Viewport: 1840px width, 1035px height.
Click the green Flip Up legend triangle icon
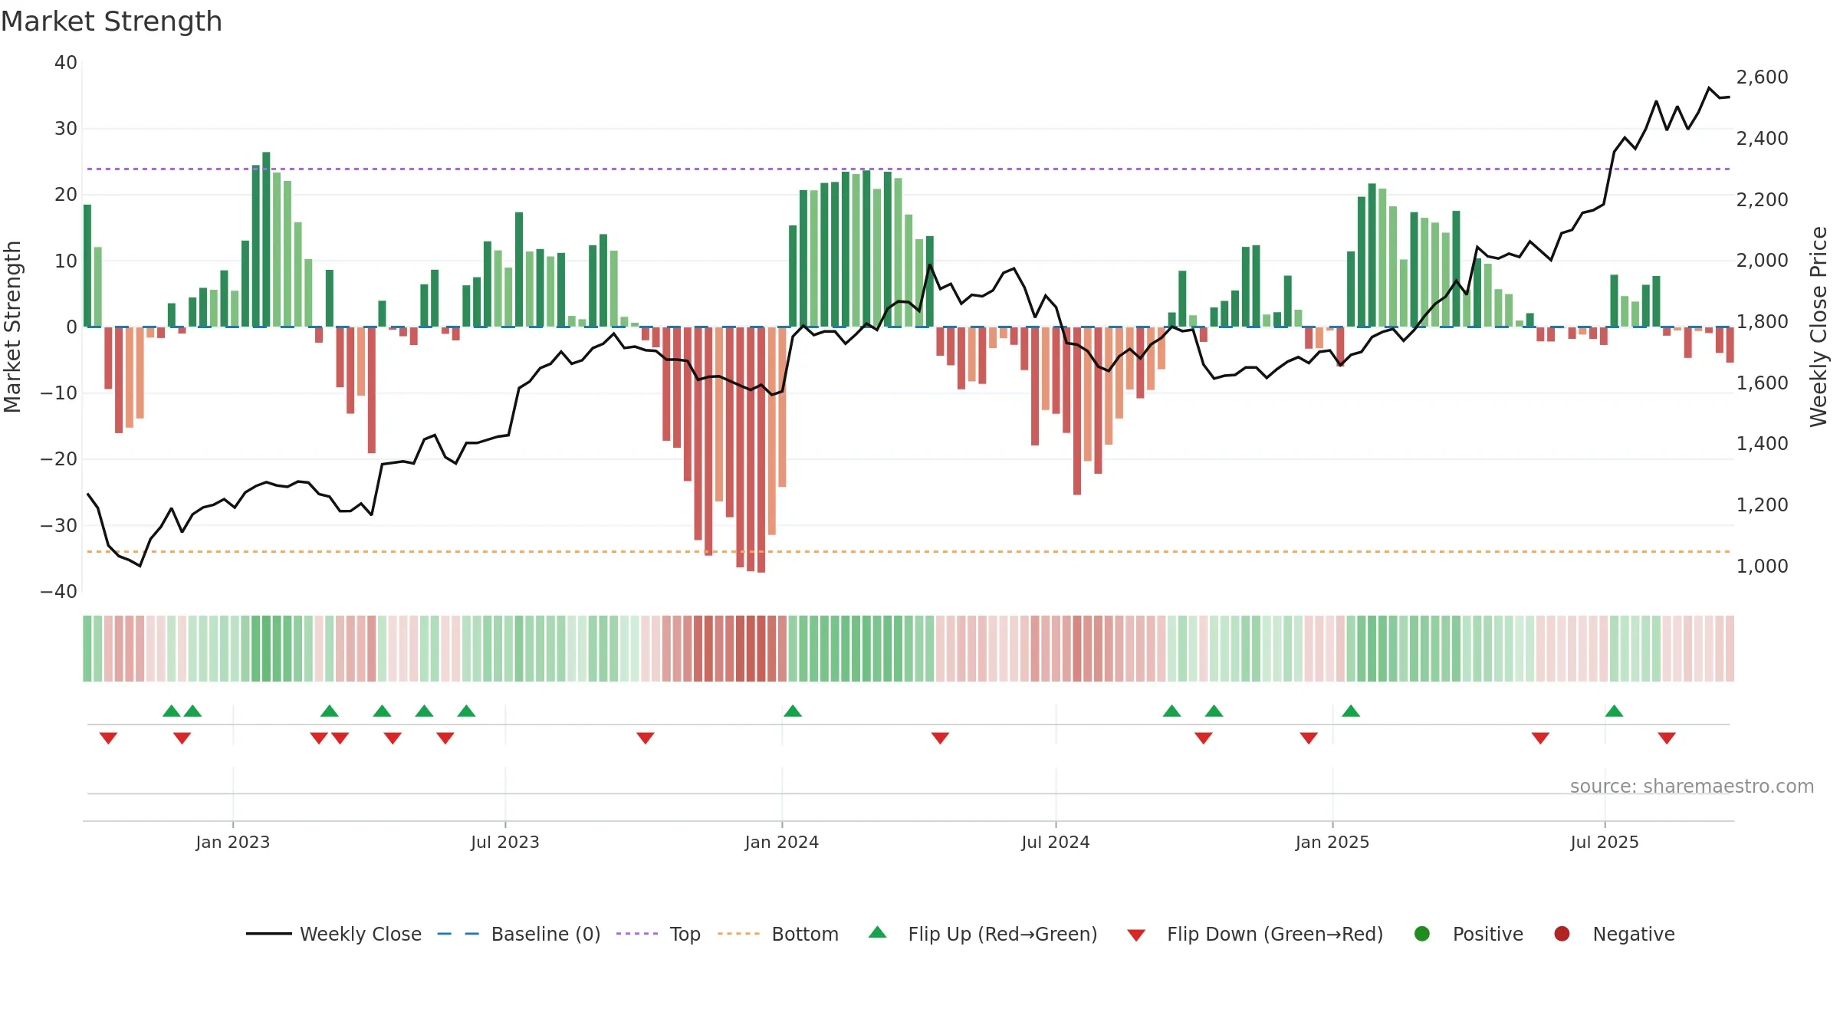click(x=878, y=932)
